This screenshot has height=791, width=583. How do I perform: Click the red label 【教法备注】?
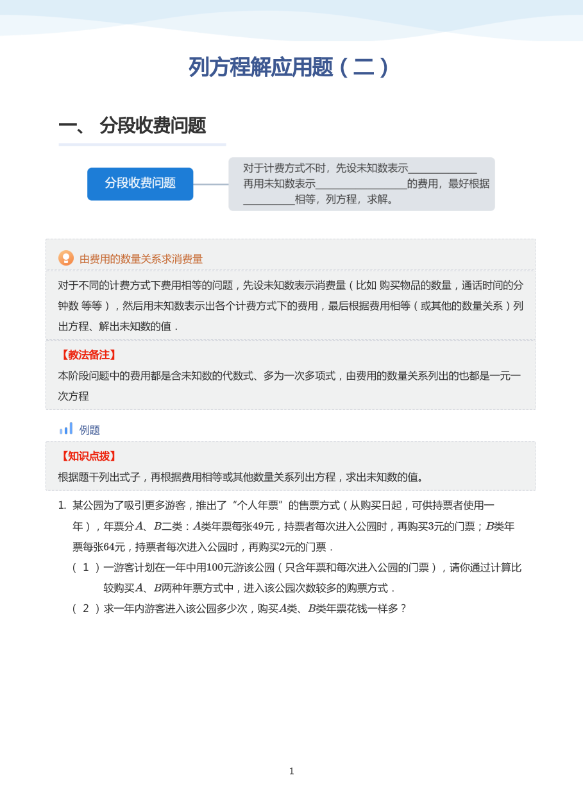[x=89, y=355]
